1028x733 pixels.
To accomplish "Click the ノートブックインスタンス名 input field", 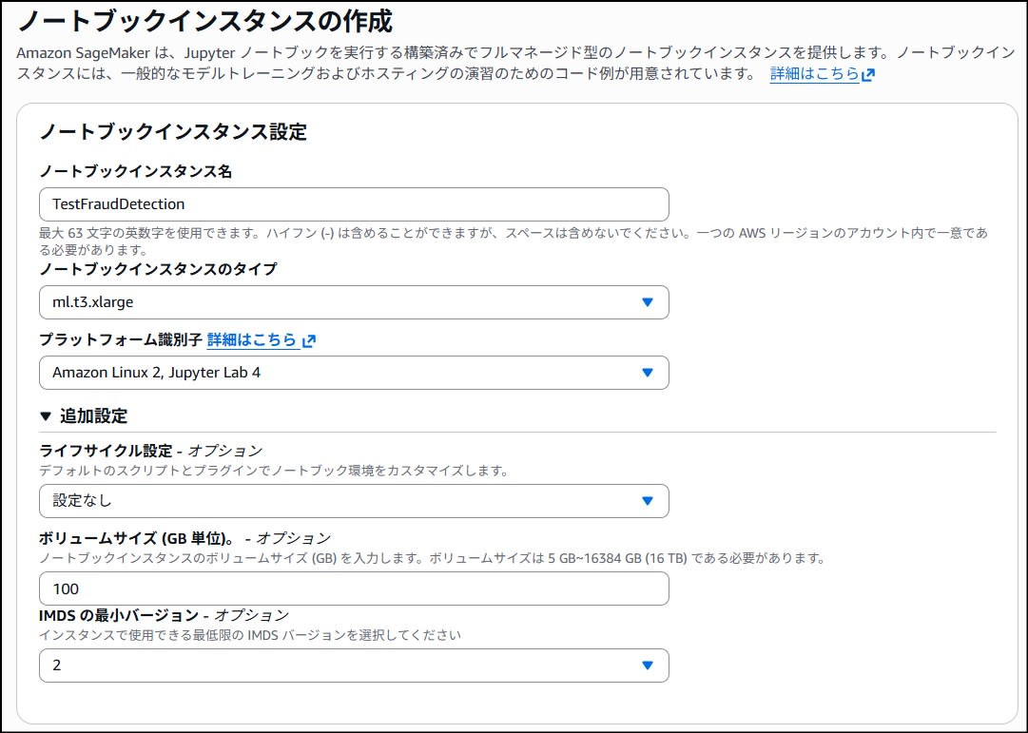I will coord(352,203).
